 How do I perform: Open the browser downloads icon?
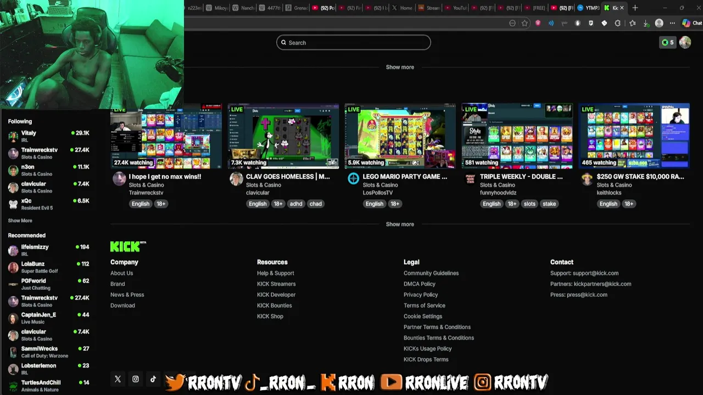pyautogui.click(x=646, y=24)
